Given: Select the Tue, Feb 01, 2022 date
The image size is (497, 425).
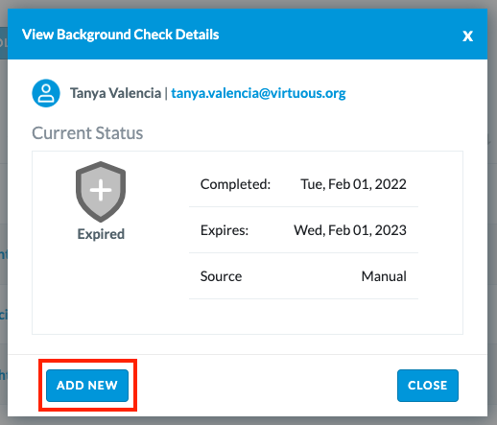Looking at the screenshot, I should coord(353,184).
